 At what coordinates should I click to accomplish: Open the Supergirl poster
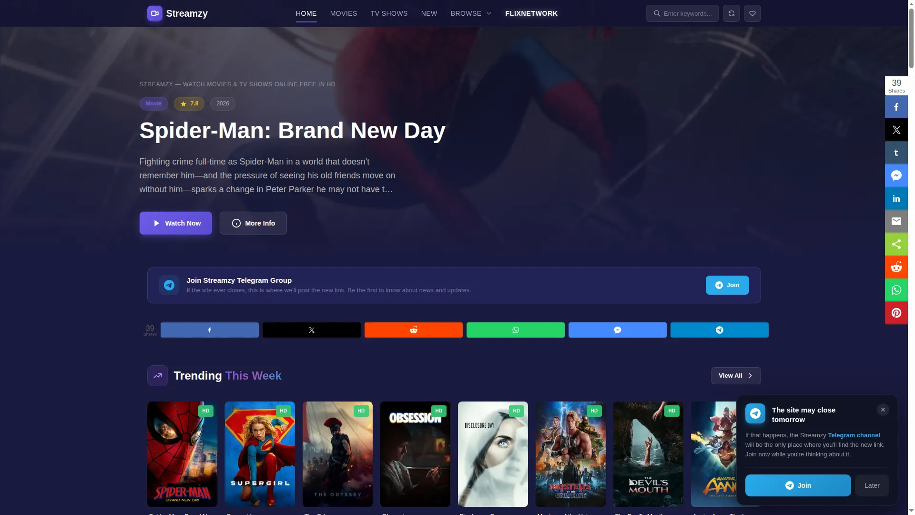pos(260,454)
